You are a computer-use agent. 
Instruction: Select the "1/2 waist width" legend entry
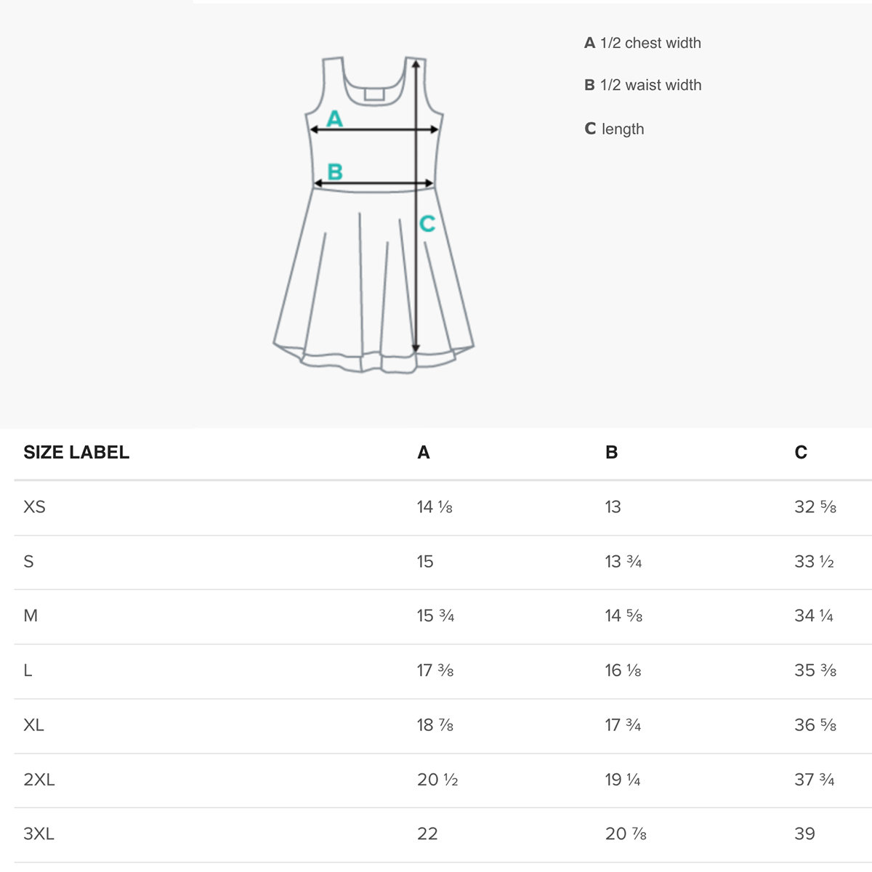(x=642, y=85)
